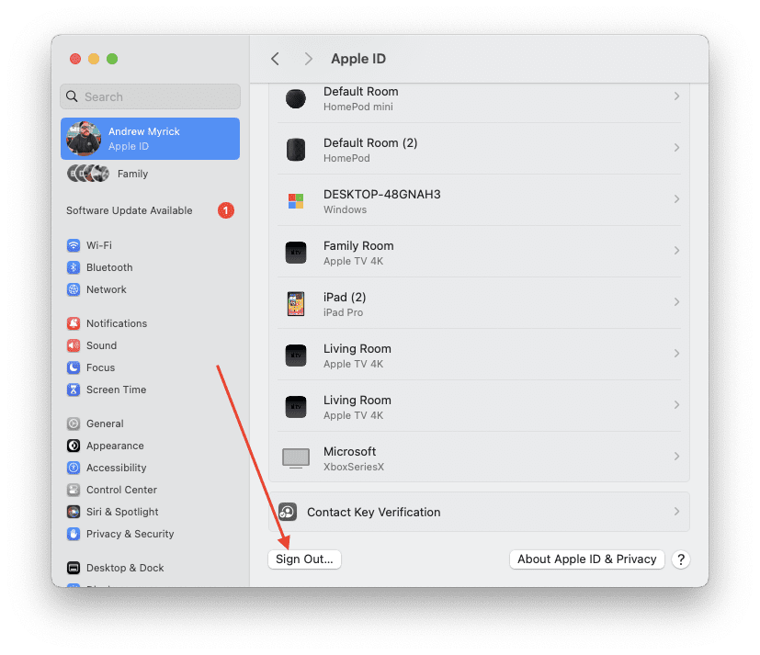Click the HomePod icon for Default Room (2)
This screenshot has width=760, height=655.
[296, 150]
